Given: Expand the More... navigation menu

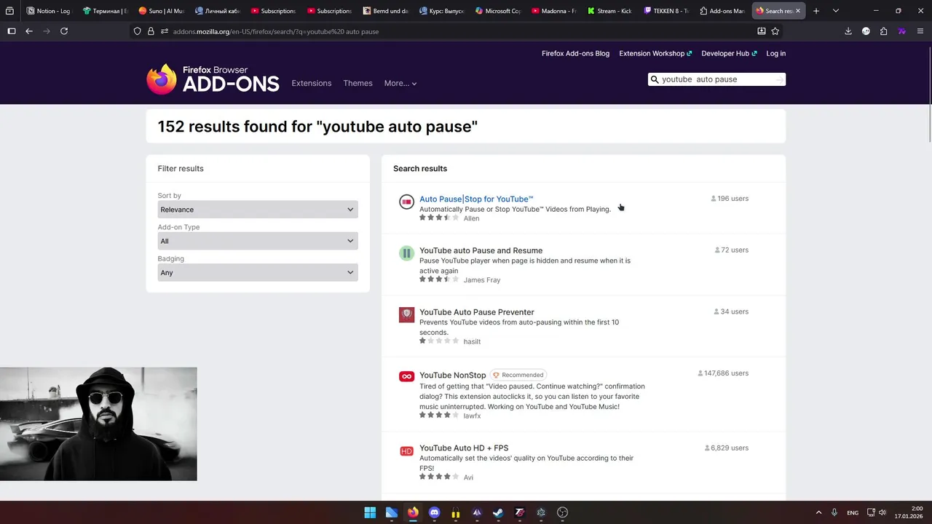Looking at the screenshot, I should (x=400, y=83).
